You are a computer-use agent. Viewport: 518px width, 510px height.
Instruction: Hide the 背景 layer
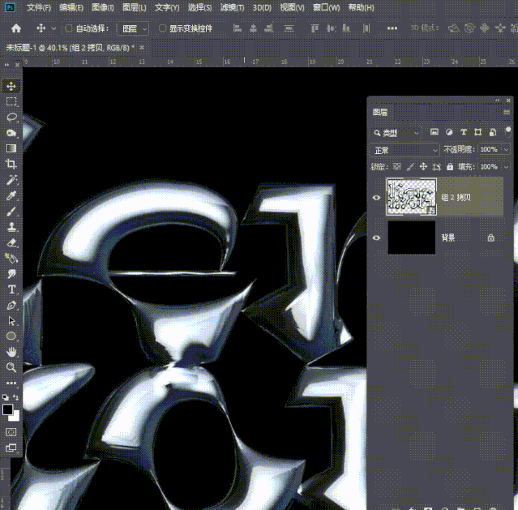tap(376, 238)
